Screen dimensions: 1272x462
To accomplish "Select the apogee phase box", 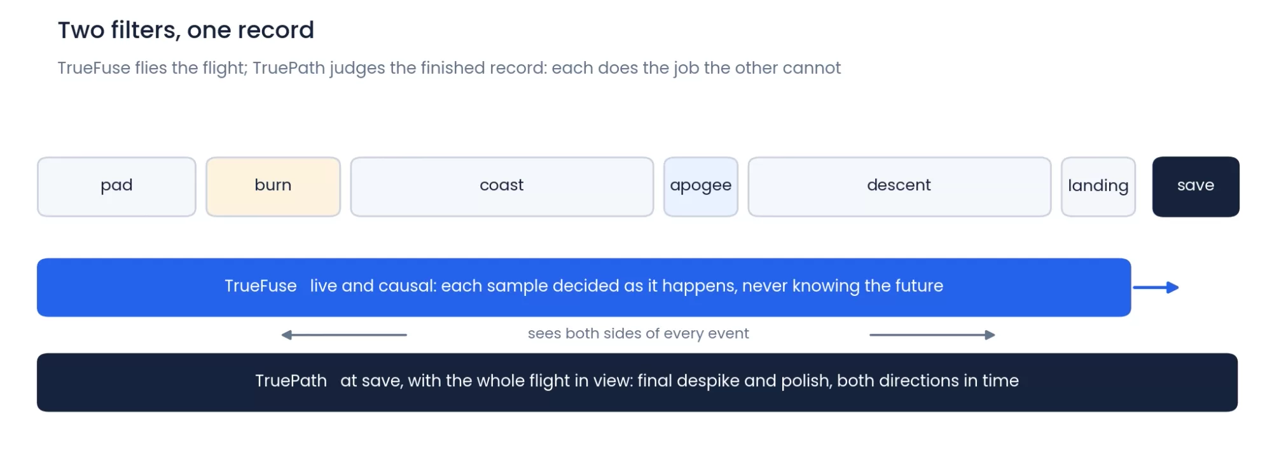I will (x=701, y=186).
